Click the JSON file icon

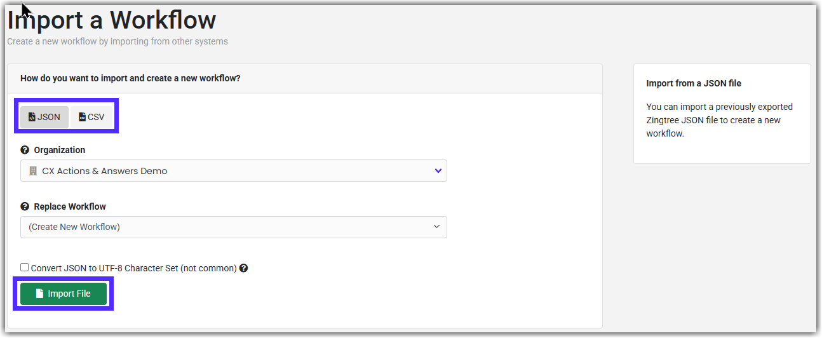click(32, 117)
